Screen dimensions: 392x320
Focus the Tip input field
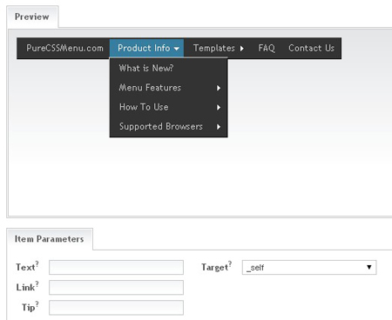point(116,308)
